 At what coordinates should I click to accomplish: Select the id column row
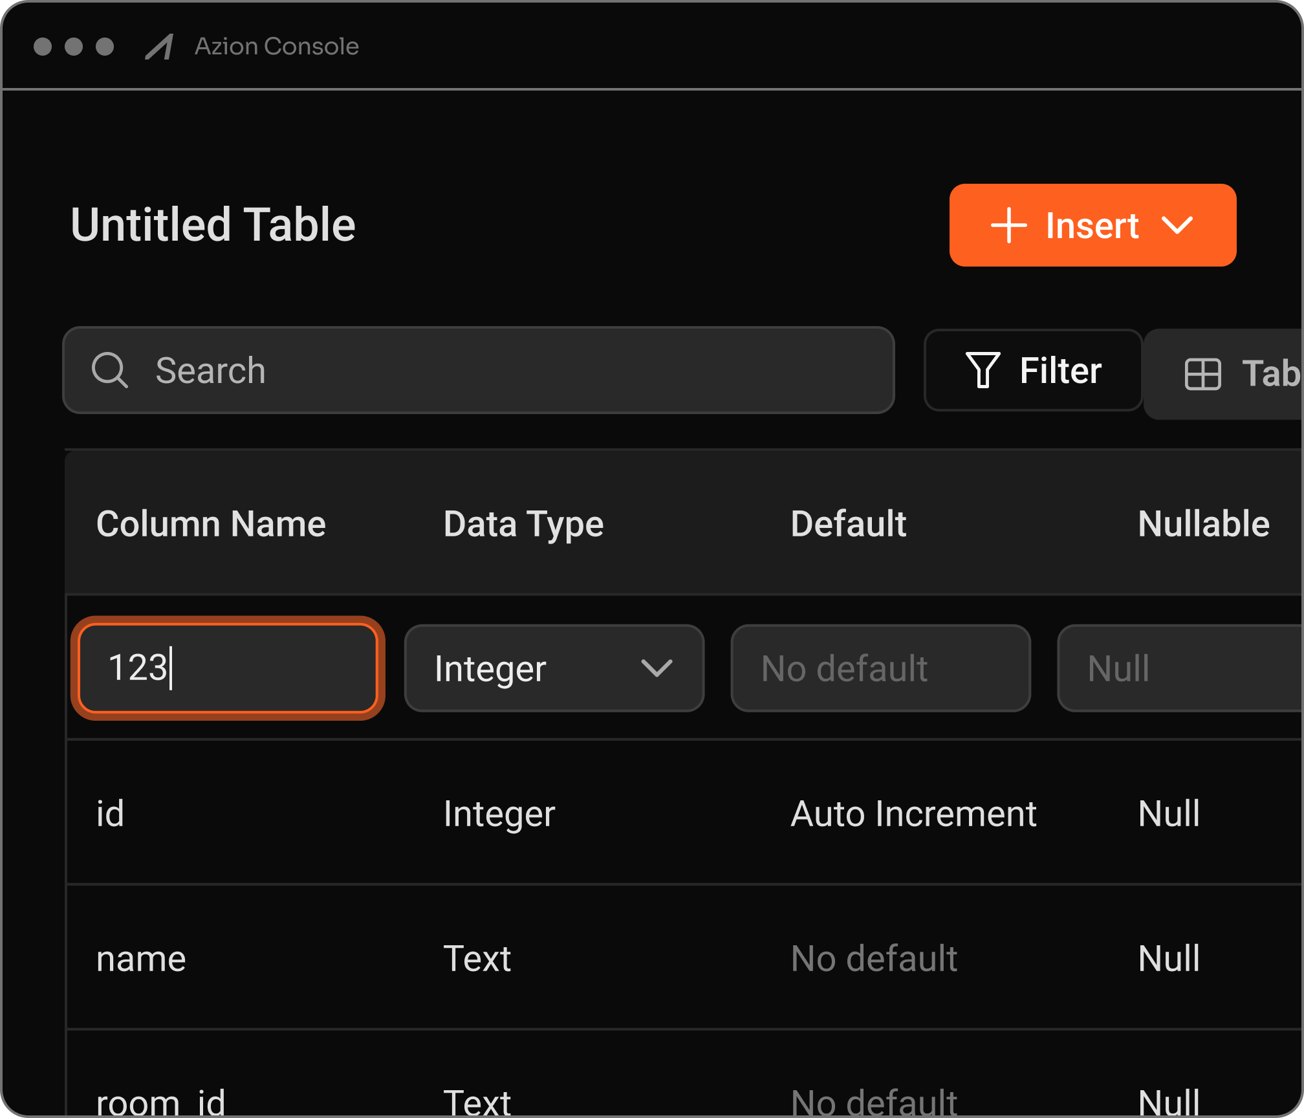[110, 813]
